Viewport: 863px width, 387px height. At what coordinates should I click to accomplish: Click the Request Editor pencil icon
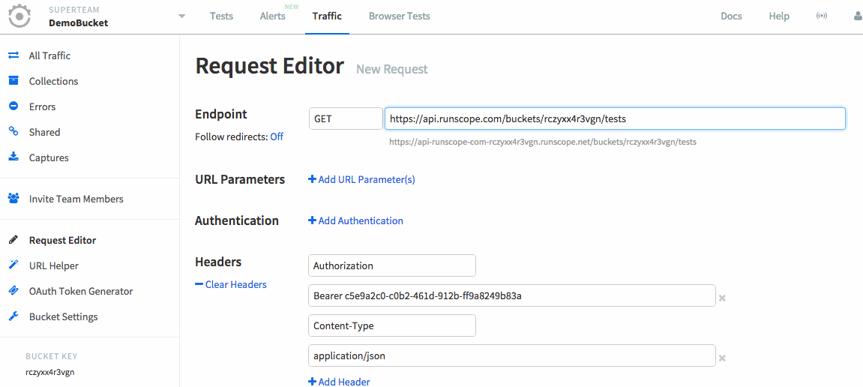[x=13, y=240]
